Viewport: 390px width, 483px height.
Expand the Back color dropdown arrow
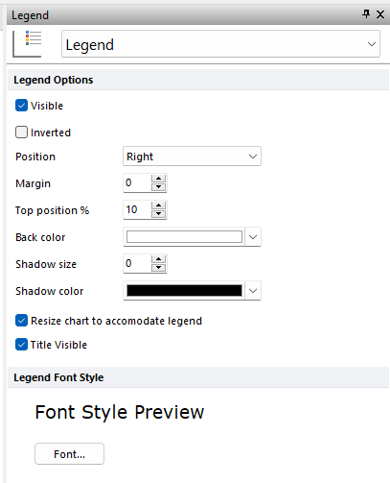[253, 237]
